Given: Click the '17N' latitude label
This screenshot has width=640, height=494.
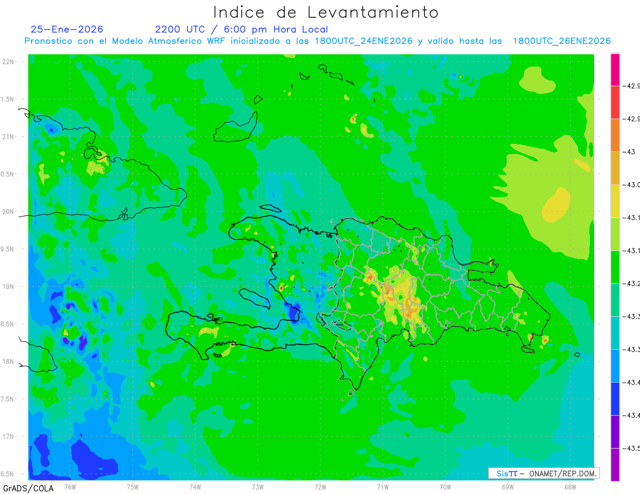Looking at the screenshot, I should [x=8, y=437].
